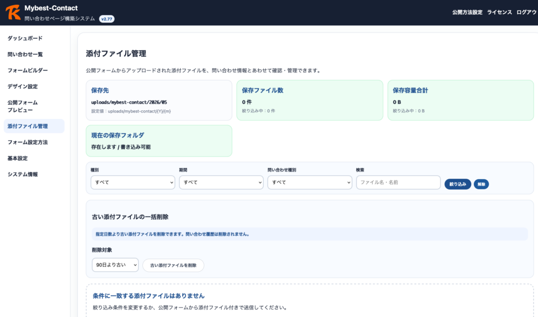Click the 指定日数より古い添付ファイル info notice
Image resolution: width=538 pixels, height=317 pixels.
coord(309,234)
